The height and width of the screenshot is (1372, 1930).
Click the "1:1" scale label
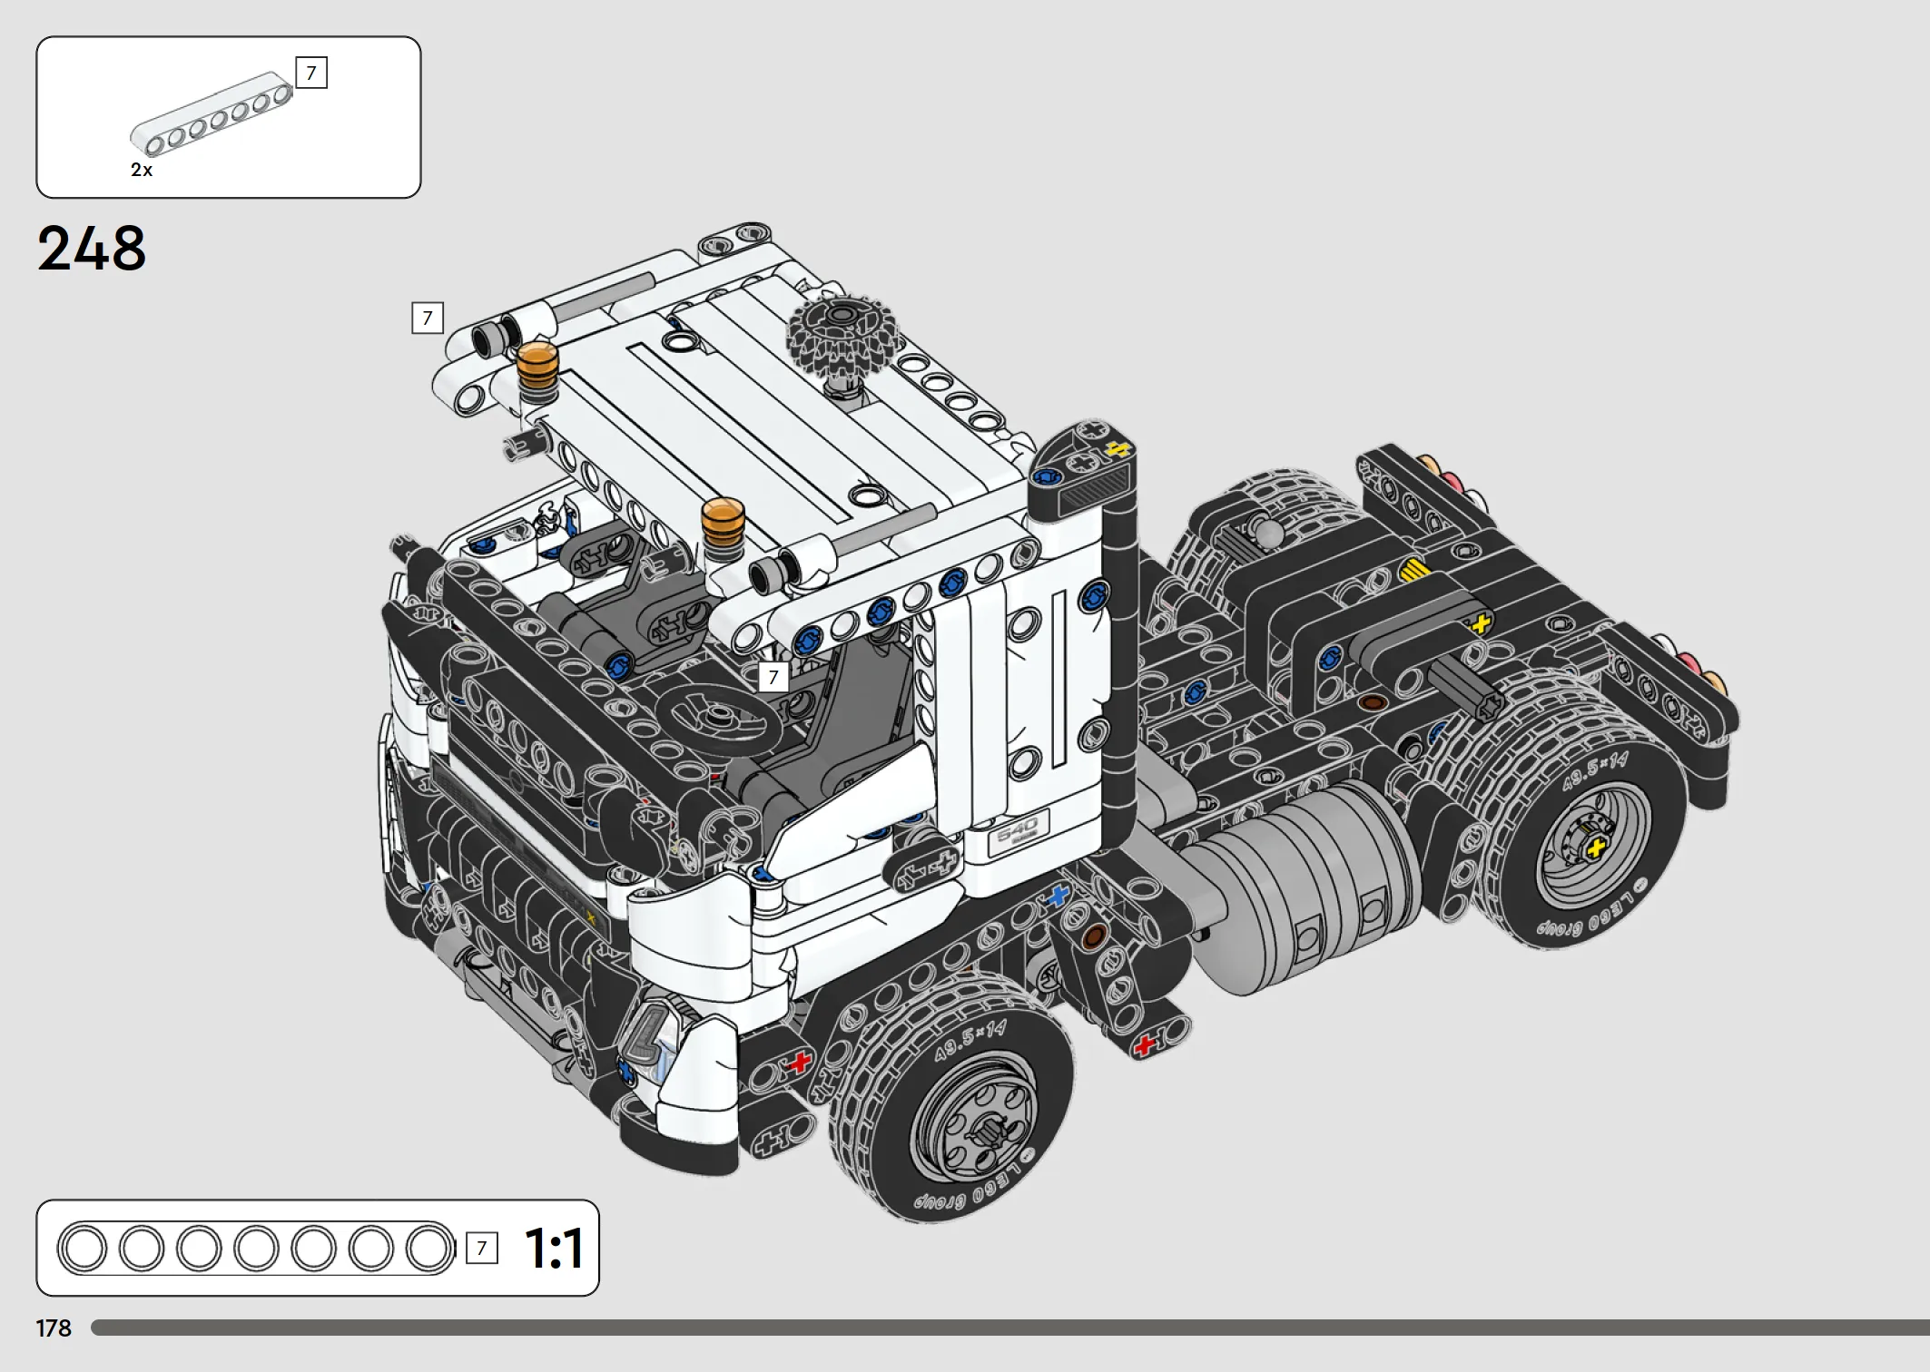pos(554,1249)
